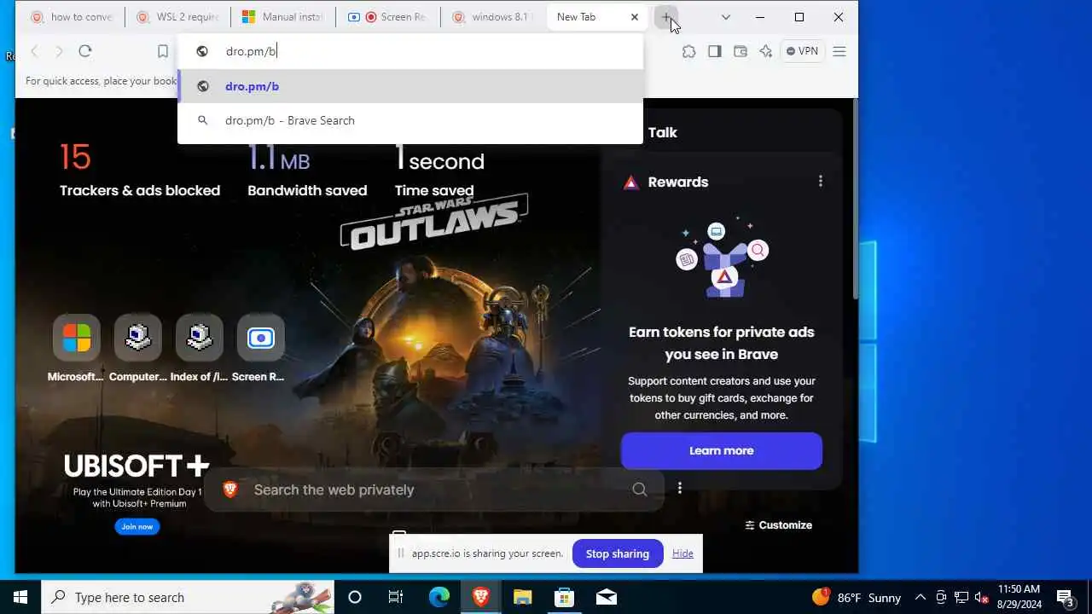Expand the tab search dropdown arrow
This screenshot has height=614, width=1092.
(726, 17)
